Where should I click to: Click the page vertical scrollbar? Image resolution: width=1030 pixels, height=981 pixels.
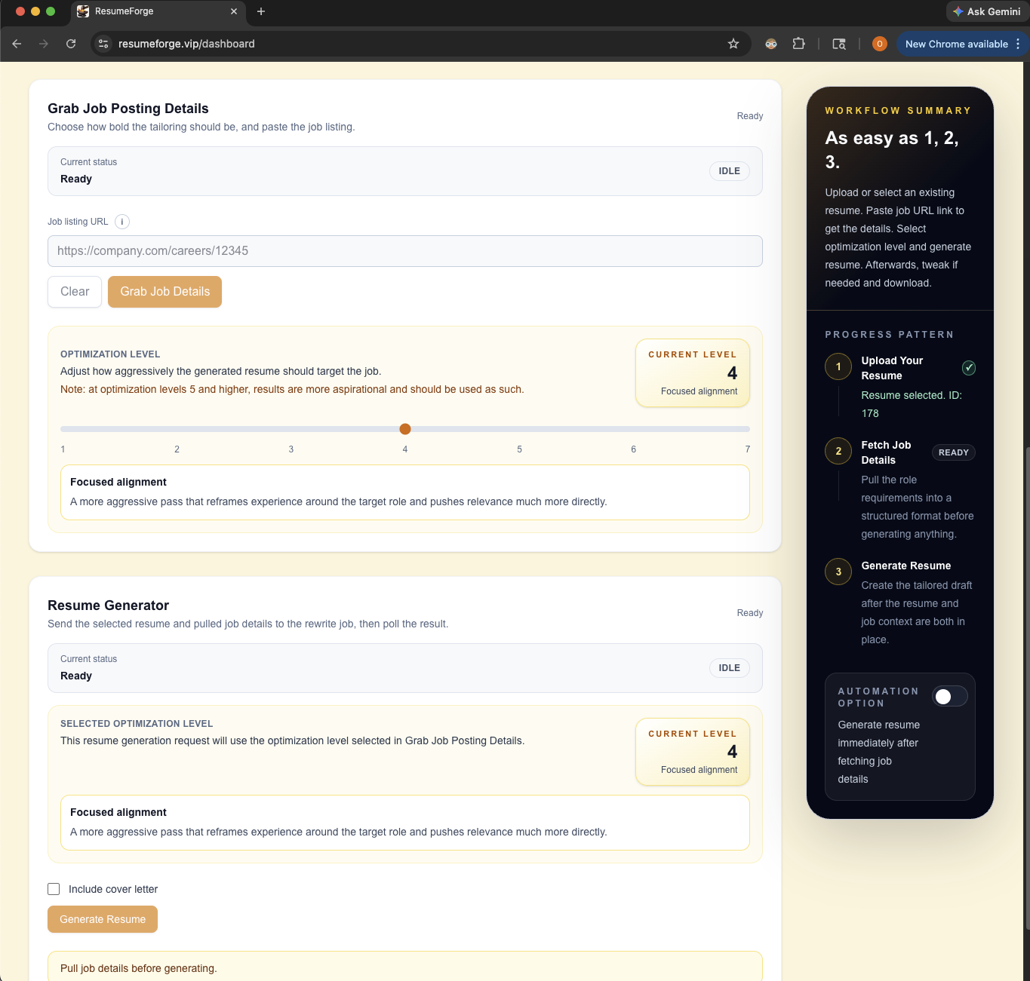pyautogui.click(x=1026, y=689)
